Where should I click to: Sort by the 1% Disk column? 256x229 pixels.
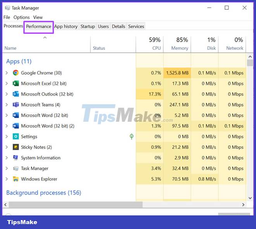coord(204,44)
